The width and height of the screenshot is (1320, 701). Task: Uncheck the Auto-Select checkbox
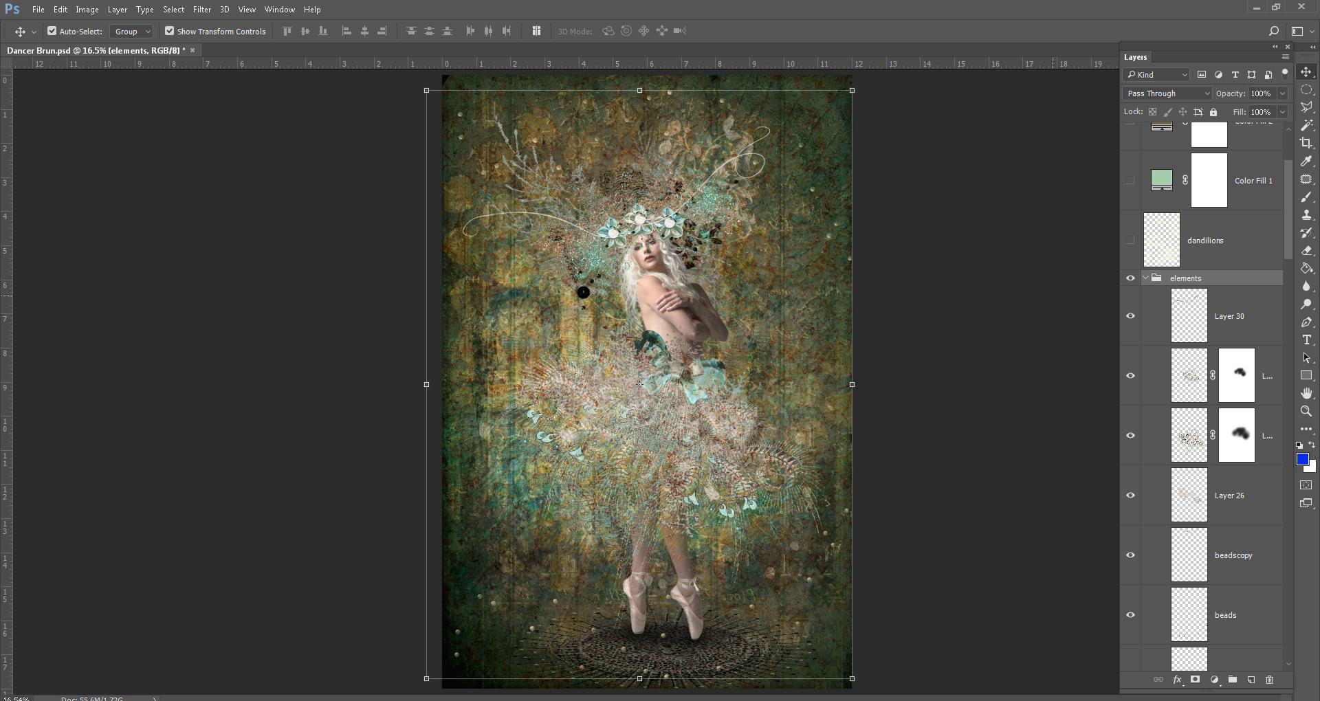(x=52, y=31)
